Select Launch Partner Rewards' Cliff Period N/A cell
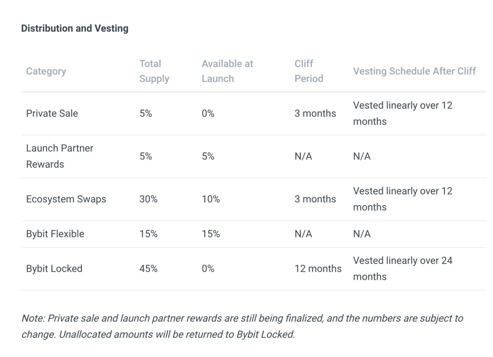The image size is (493, 357). pos(303,156)
